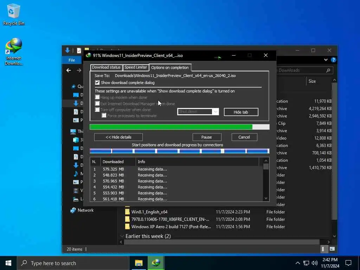Image resolution: width=360 pixels, height=270 pixels.
Task: Click properties checkmark icon in Explorer title bar
Action: pyautogui.click(x=79, y=50)
